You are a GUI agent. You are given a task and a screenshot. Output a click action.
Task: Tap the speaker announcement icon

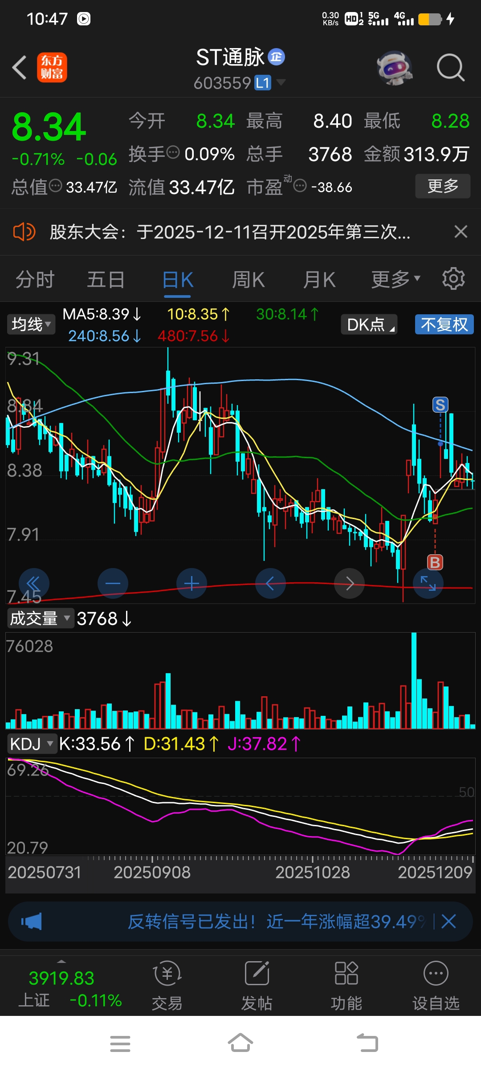24,232
